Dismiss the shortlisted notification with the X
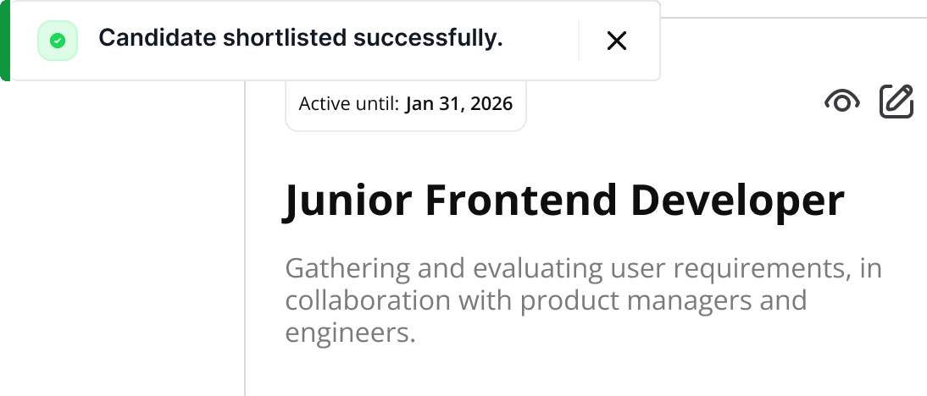This screenshot has width=927, height=396. (616, 41)
